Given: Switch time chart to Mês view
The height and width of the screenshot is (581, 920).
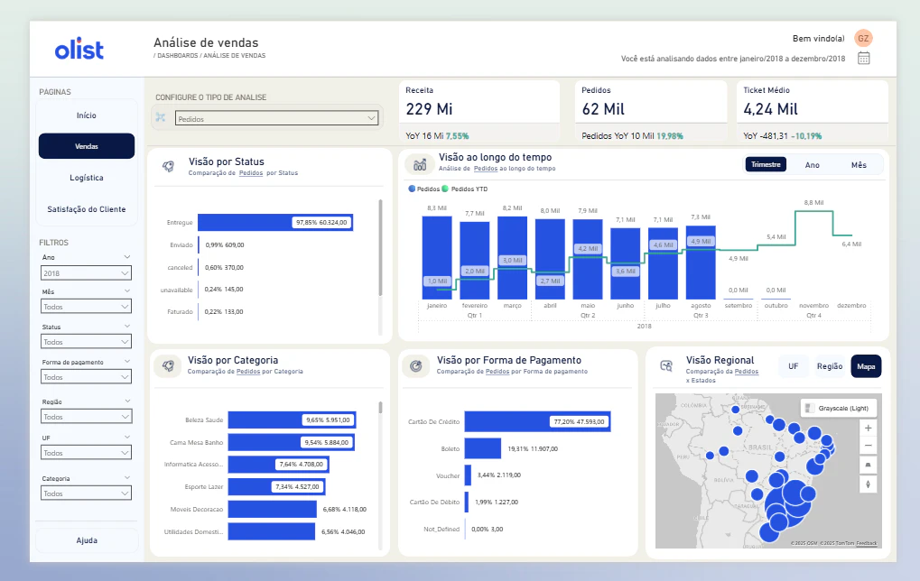Looking at the screenshot, I should coord(859,165).
